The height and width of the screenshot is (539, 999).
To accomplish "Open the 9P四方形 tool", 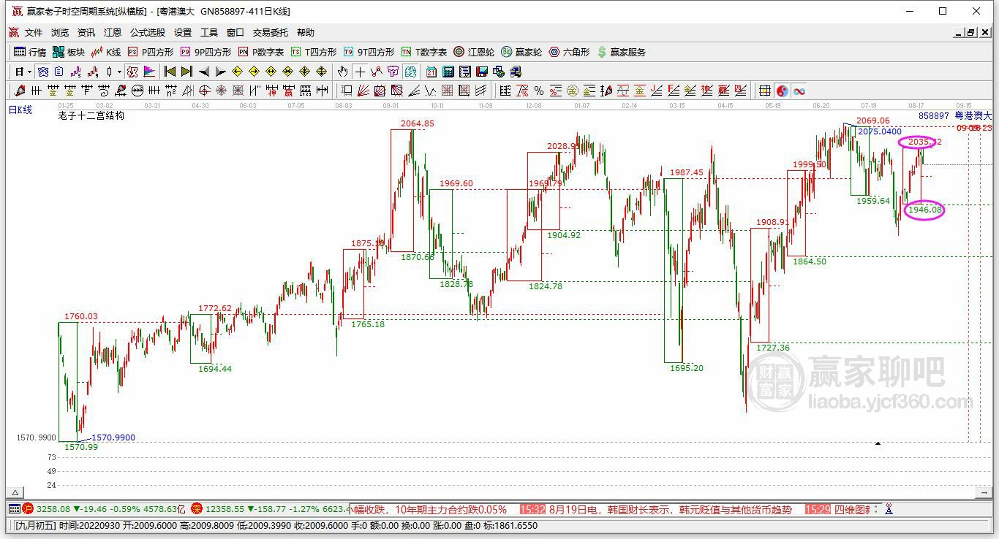I will click(x=206, y=52).
